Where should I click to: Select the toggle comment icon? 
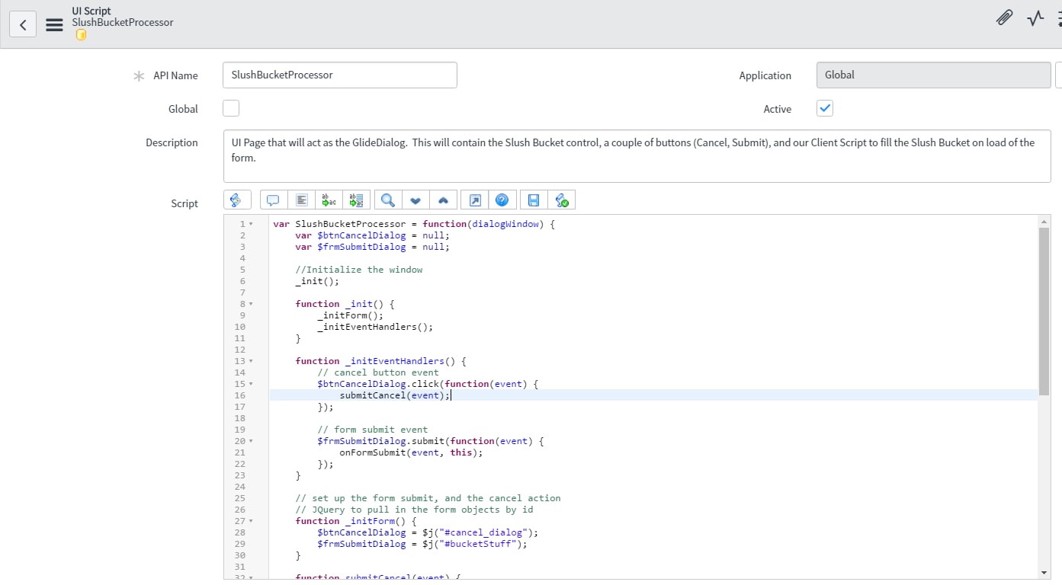272,200
